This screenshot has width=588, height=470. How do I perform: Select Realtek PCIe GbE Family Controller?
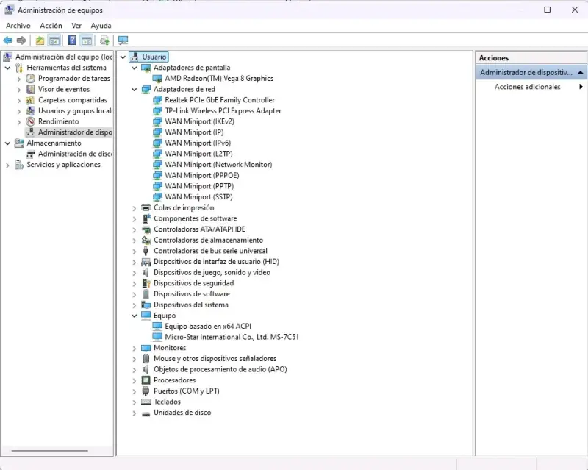point(220,100)
